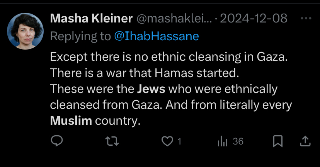Like the tweet with the heart icon

[167, 141]
